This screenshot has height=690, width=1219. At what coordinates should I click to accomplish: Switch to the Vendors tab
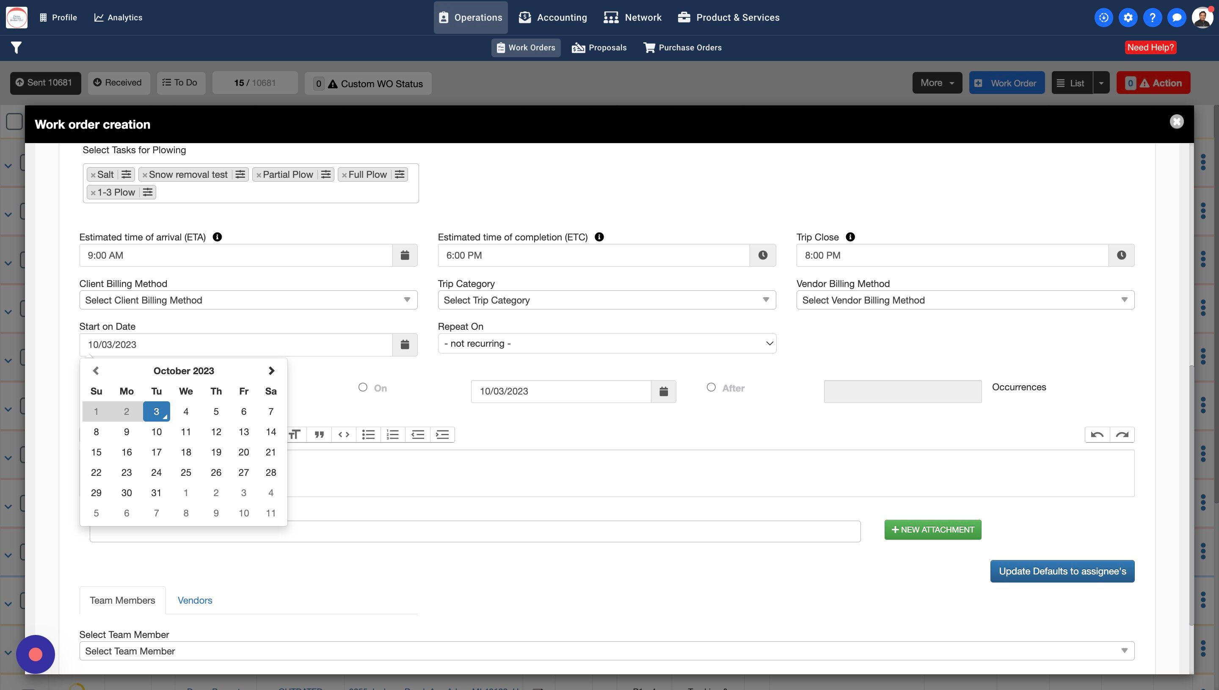point(195,600)
